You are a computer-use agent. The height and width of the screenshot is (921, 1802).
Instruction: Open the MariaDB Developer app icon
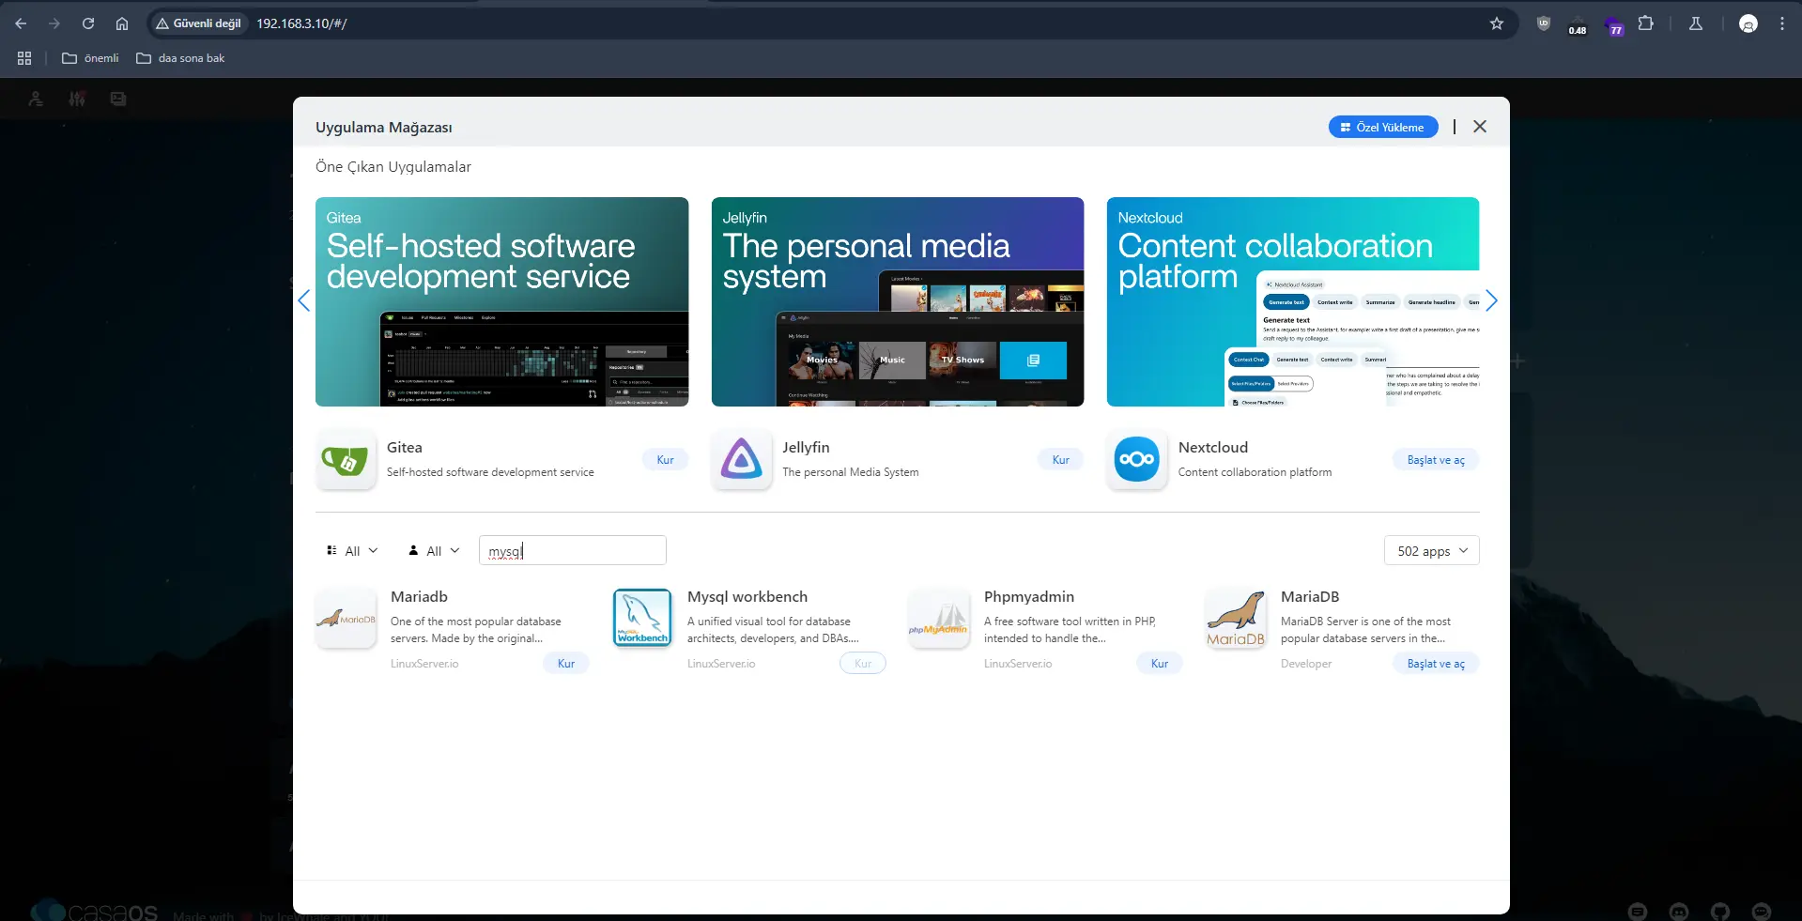coord(1236,618)
